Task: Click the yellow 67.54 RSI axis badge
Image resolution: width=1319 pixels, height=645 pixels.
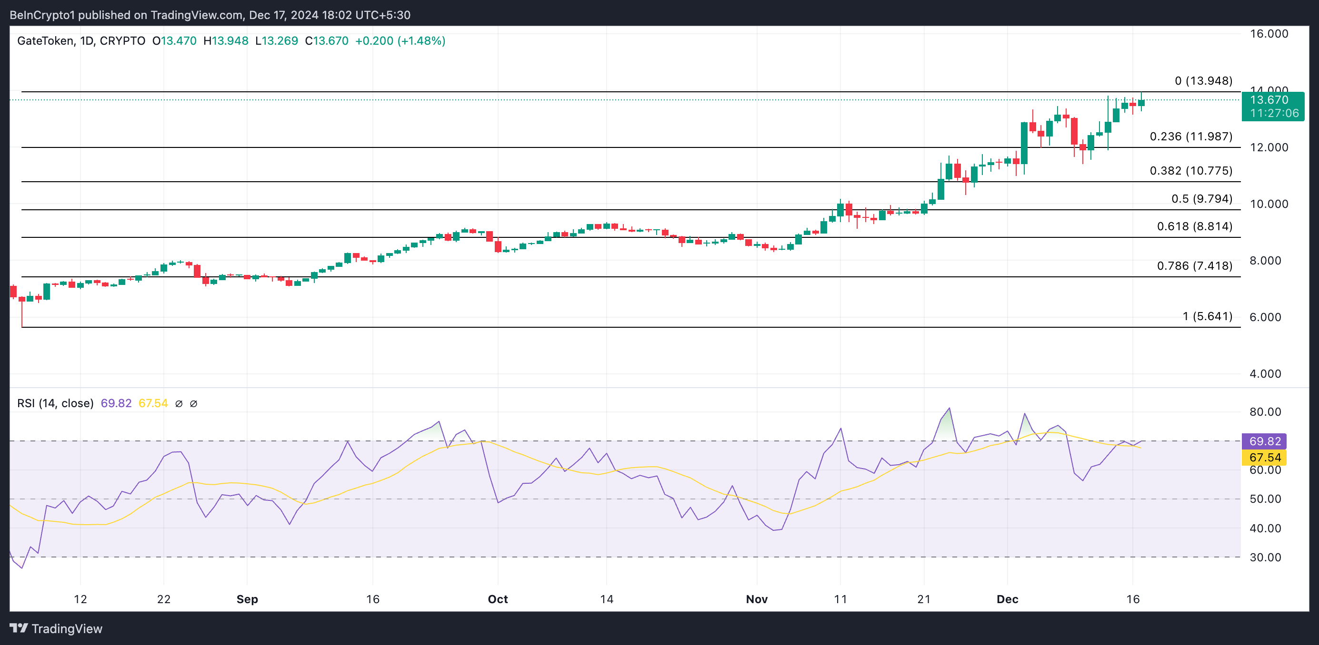Action: (1264, 457)
